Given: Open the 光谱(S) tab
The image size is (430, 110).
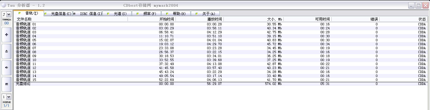Looking at the screenshot, I should (117, 14).
